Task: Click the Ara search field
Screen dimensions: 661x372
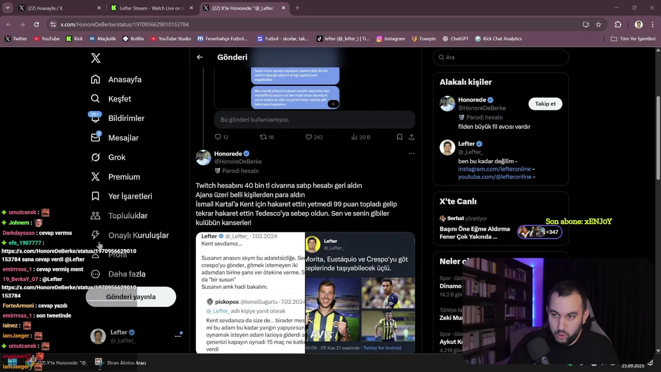Action: pyautogui.click(x=501, y=57)
